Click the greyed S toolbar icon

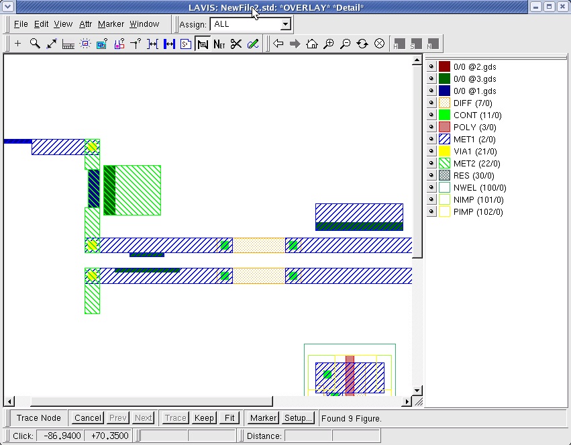tap(416, 44)
